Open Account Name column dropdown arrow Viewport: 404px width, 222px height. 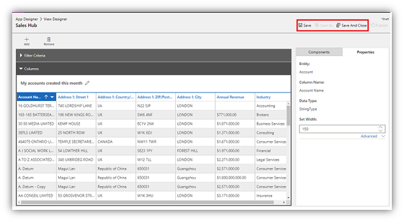52,97
